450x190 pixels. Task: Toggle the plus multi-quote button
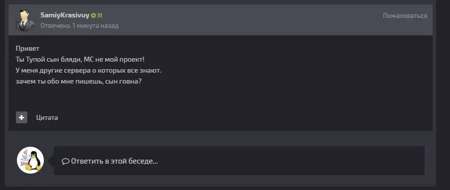(x=21, y=117)
